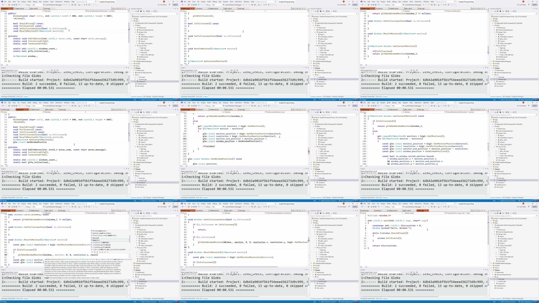This screenshot has width=539, height=303.
Task: Open File menu in the top-left screenshot
Action: click(5, 1)
